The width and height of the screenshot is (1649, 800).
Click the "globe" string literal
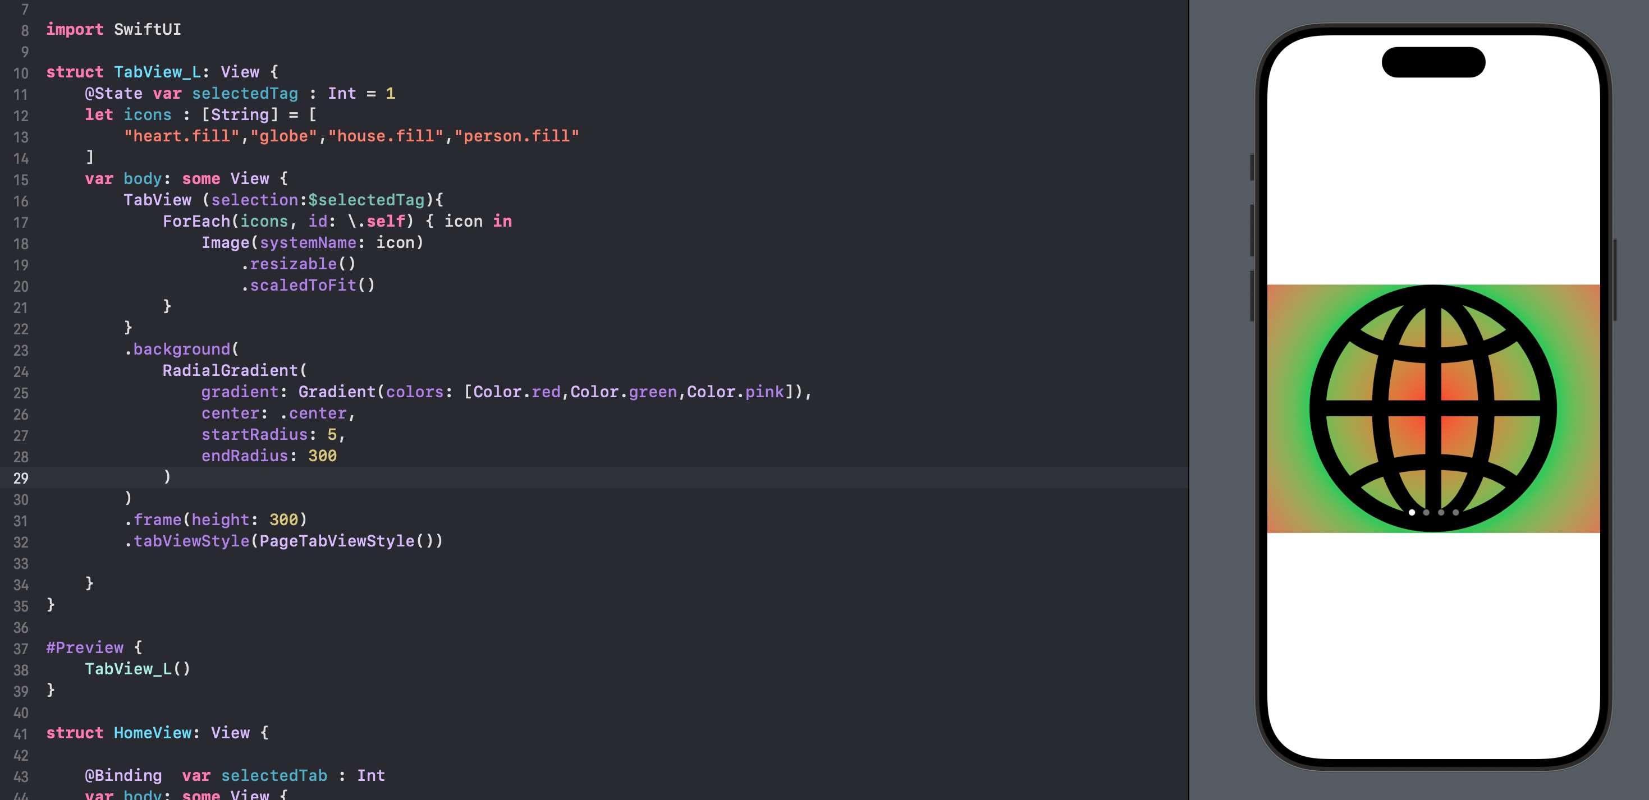[283, 136]
